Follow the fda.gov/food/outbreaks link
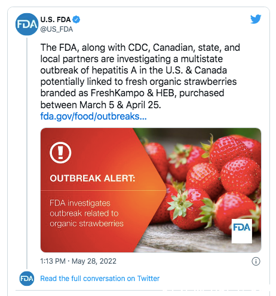Viewport: 276px width, 296px height. tap(93, 116)
